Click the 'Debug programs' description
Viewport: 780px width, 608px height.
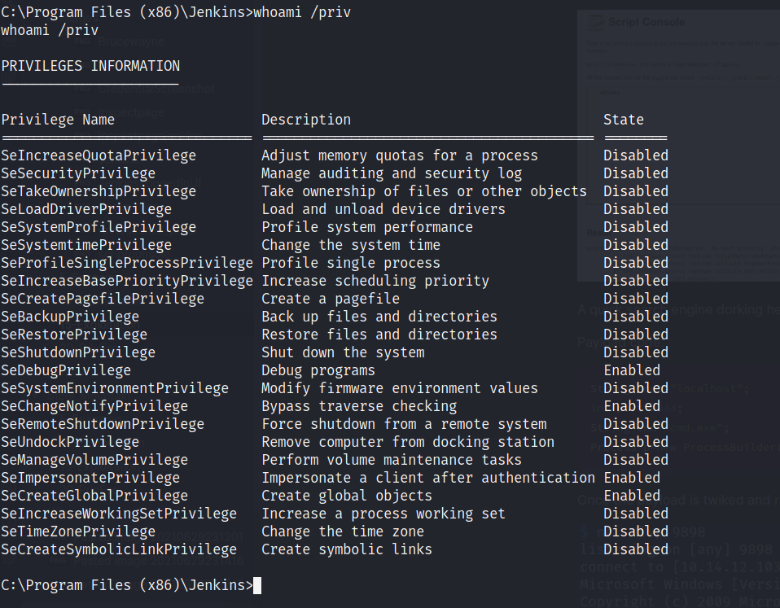click(x=318, y=370)
